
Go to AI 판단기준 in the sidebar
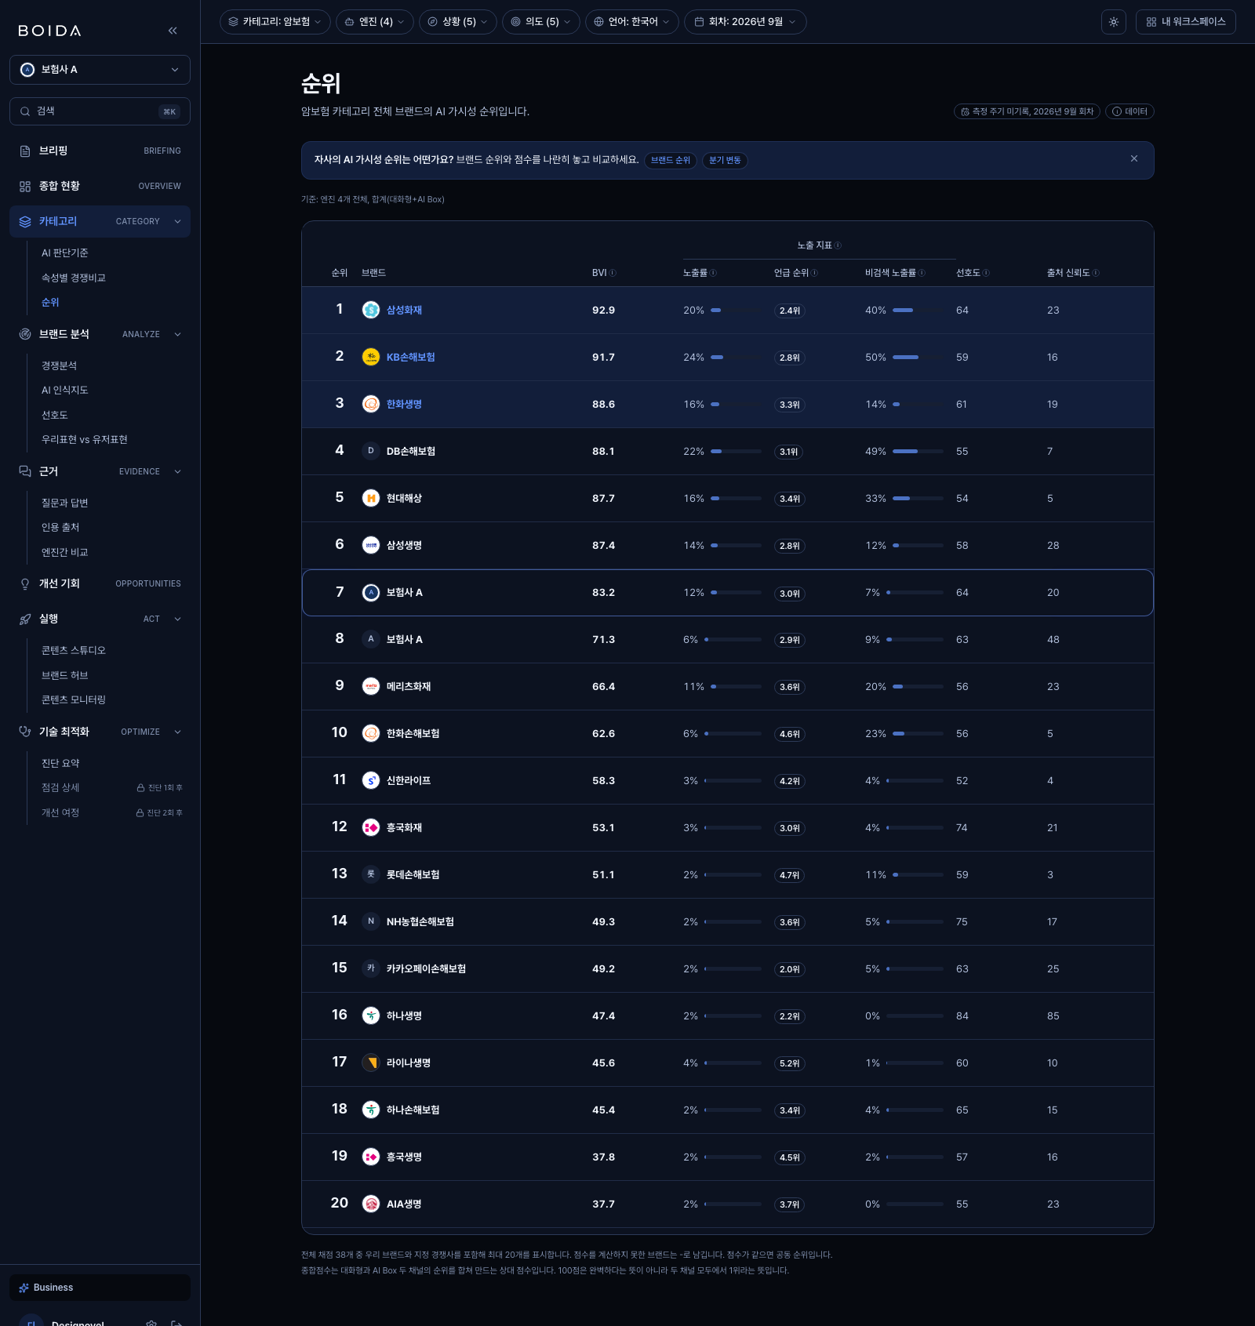(x=65, y=252)
